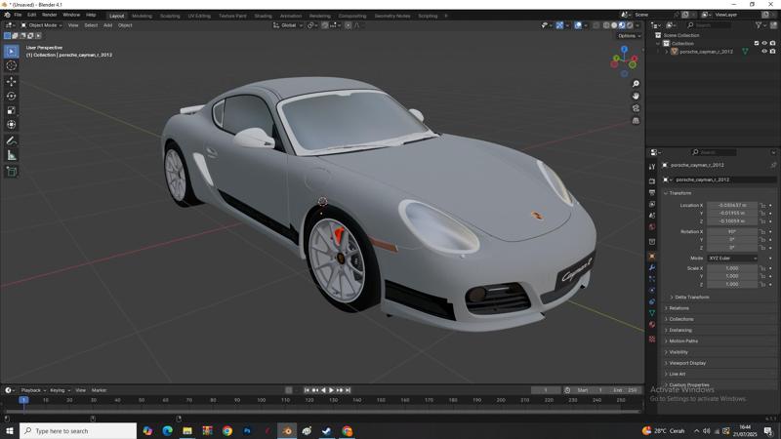This screenshot has width=781, height=439.
Task: Select the Select Box tool
Action: click(x=11, y=52)
